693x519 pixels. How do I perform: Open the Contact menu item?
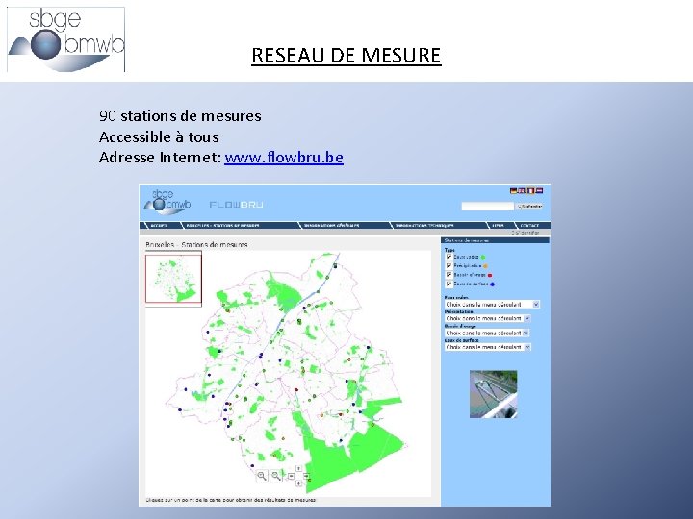tap(529, 226)
